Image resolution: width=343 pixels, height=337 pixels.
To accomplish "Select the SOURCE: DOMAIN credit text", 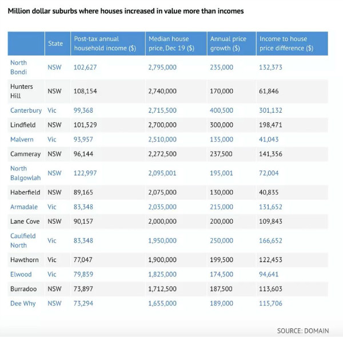I will pos(303,331).
